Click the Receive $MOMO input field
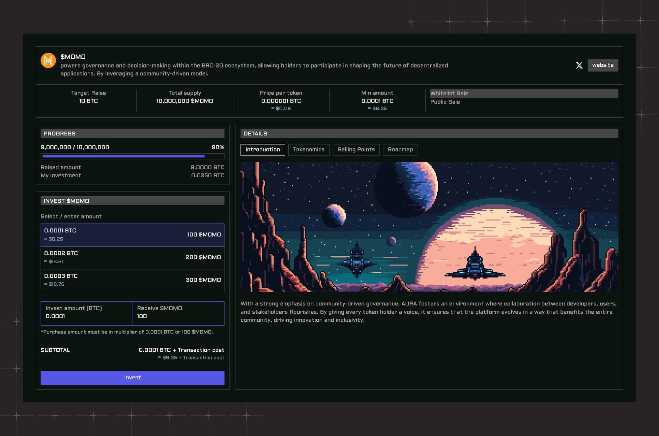Screen dimensions: 659x436 point(178,314)
